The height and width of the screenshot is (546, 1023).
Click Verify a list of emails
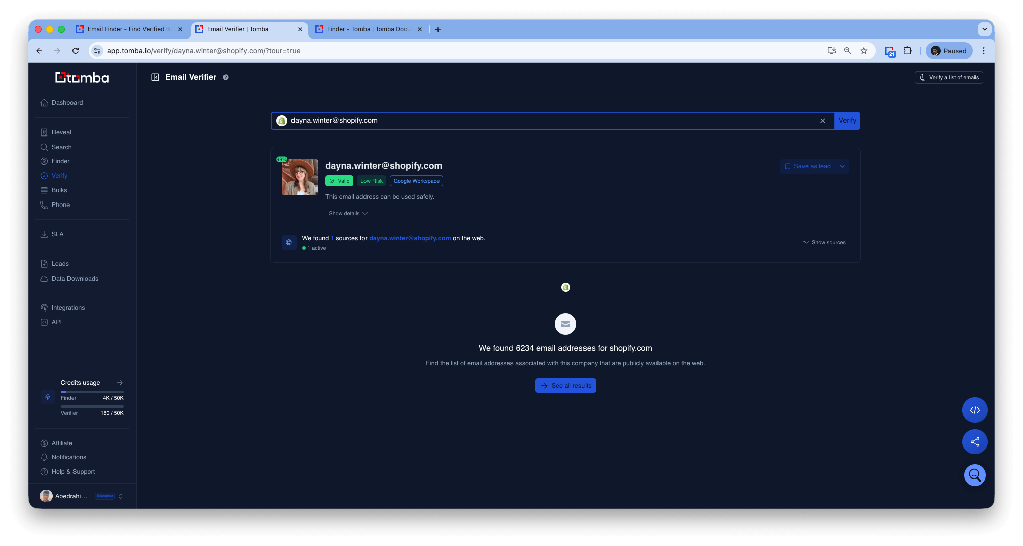coord(948,78)
